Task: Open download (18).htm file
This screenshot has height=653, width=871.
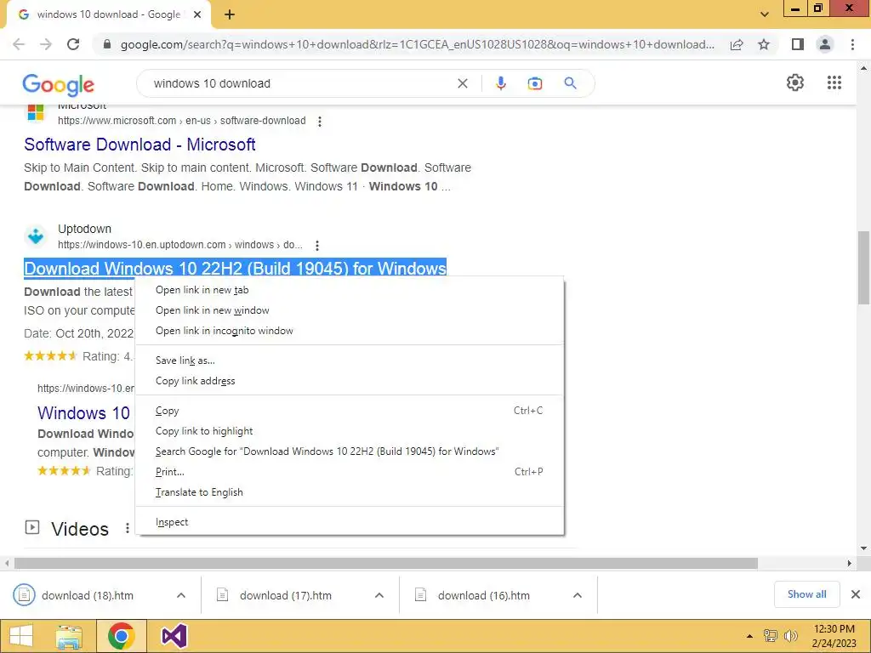Action: tap(88, 595)
